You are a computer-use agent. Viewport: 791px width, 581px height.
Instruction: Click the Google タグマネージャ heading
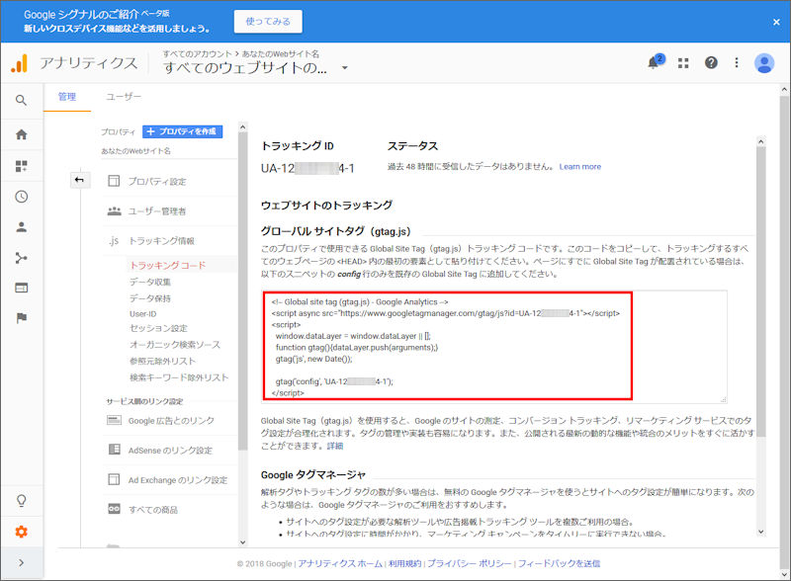click(x=313, y=474)
